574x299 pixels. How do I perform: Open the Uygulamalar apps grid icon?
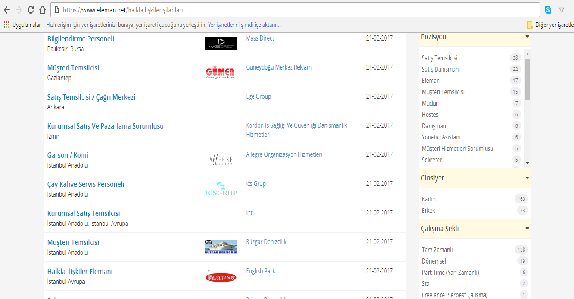coord(6,25)
